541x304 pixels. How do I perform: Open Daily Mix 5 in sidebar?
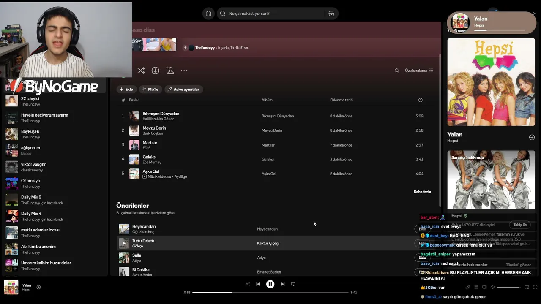55,200
